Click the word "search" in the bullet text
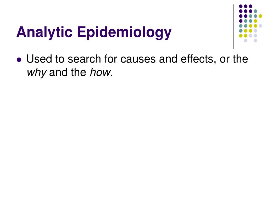This screenshot has height=201, width=268. point(84,59)
